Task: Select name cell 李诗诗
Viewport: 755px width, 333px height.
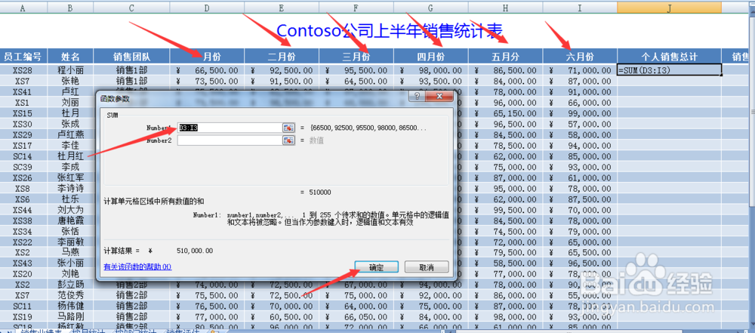Action: (70, 188)
